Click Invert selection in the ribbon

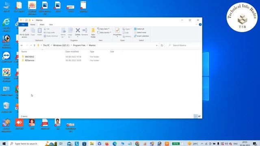141,36
